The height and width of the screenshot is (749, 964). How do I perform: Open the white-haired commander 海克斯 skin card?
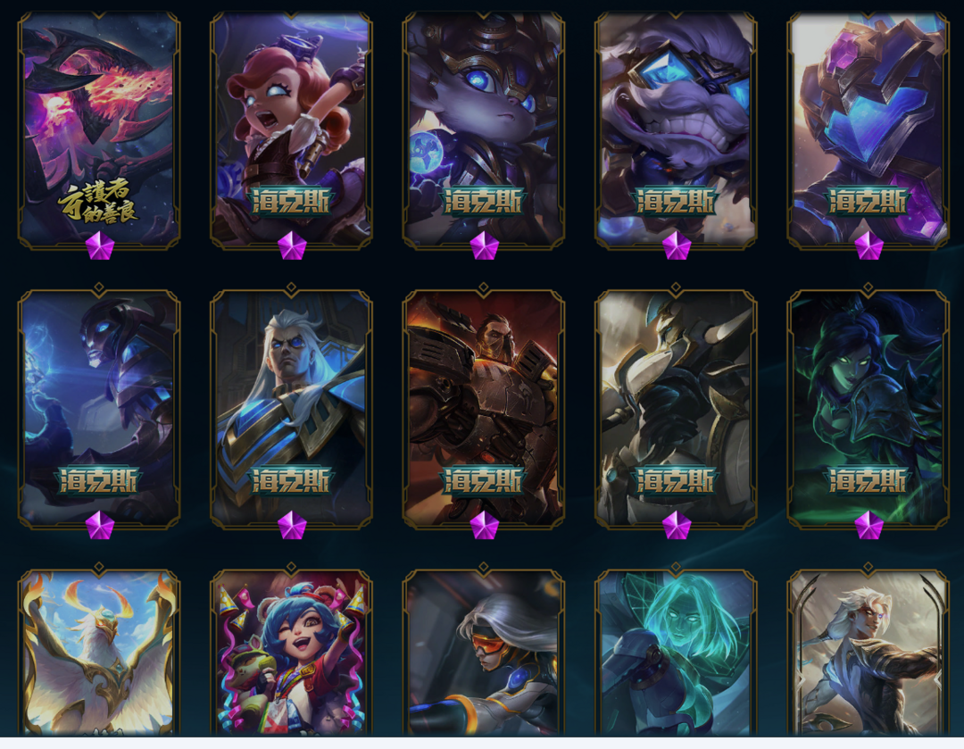pos(291,408)
